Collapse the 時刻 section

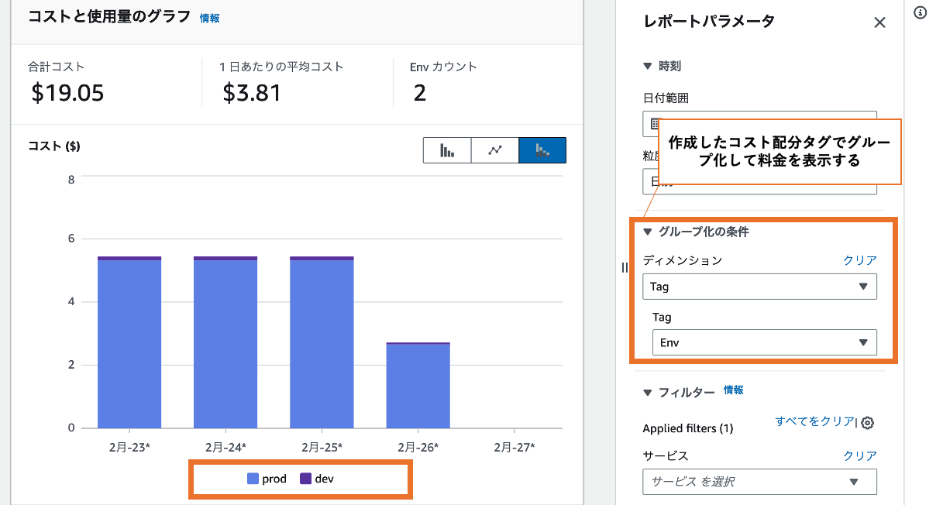[x=649, y=67]
